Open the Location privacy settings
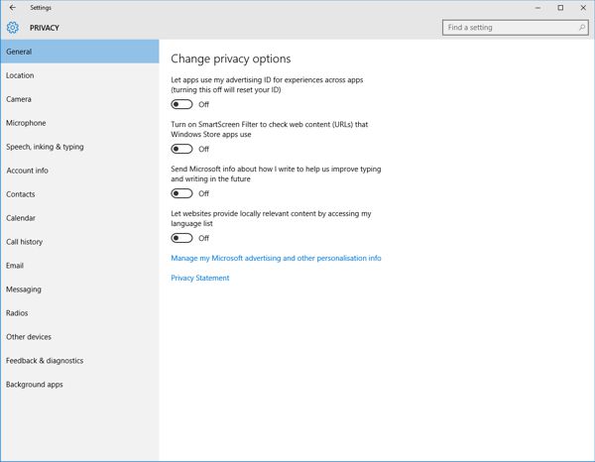Screen dimensions: 595x462 point(20,75)
